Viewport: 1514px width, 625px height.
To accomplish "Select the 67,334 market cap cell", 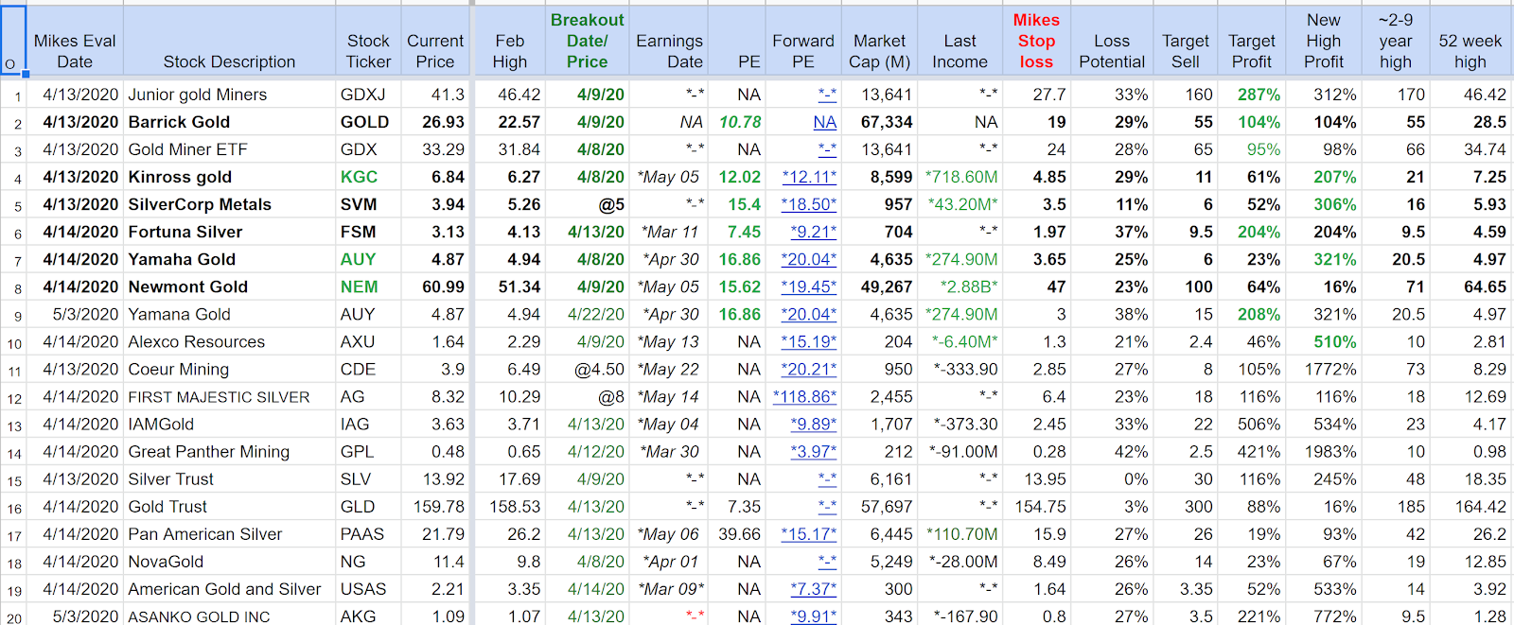I will coord(879,122).
